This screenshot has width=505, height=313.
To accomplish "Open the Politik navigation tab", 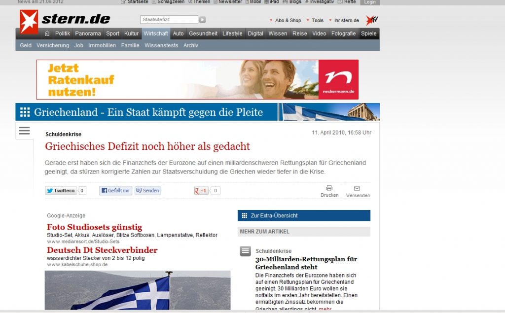I will tap(63, 33).
